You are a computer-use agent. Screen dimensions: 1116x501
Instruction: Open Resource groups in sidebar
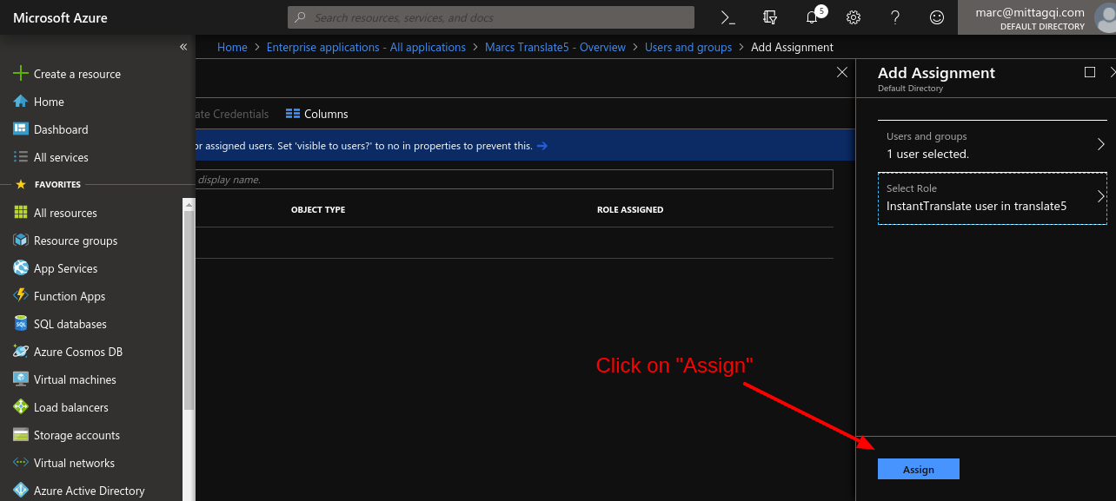point(76,241)
